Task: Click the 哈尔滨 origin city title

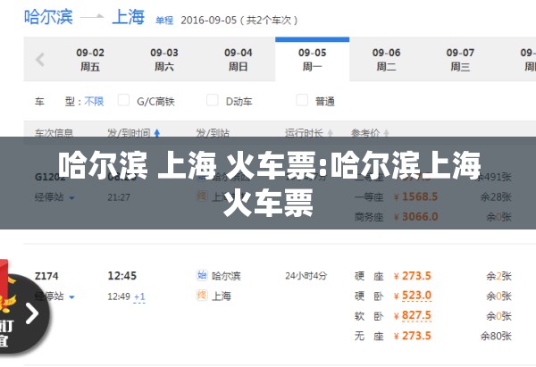Action: pyautogui.click(x=48, y=17)
